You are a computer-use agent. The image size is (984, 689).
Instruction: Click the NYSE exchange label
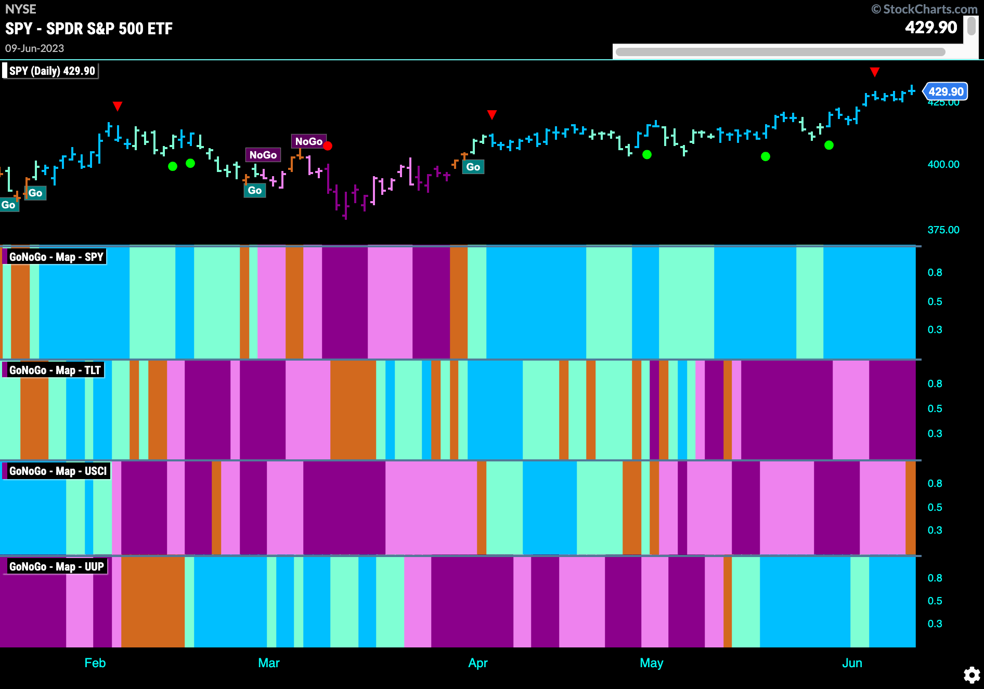(21, 9)
